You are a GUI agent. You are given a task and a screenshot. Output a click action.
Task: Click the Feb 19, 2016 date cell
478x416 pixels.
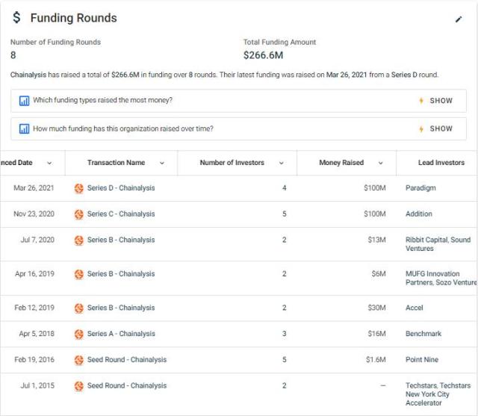[34, 360]
